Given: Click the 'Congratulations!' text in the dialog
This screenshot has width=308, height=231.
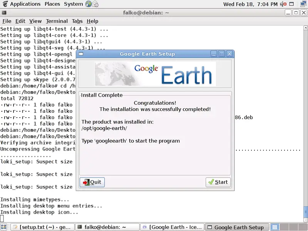Looking at the screenshot, I should pyautogui.click(x=155, y=103).
